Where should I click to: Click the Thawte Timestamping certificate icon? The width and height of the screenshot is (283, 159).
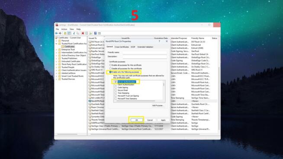tap(90, 120)
